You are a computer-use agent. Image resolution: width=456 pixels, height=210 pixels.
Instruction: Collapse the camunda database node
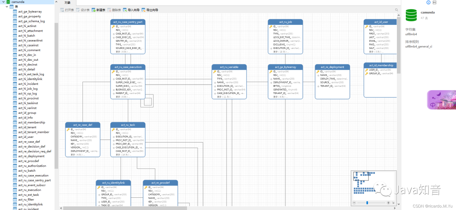pos(3,2)
